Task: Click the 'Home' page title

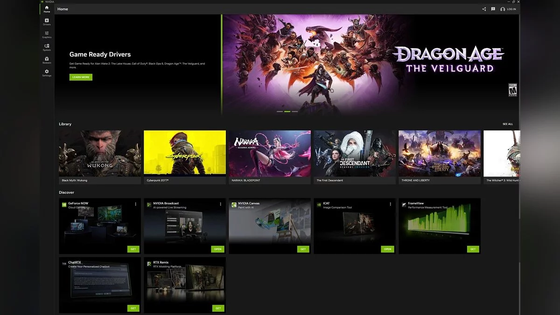Action: (63, 9)
